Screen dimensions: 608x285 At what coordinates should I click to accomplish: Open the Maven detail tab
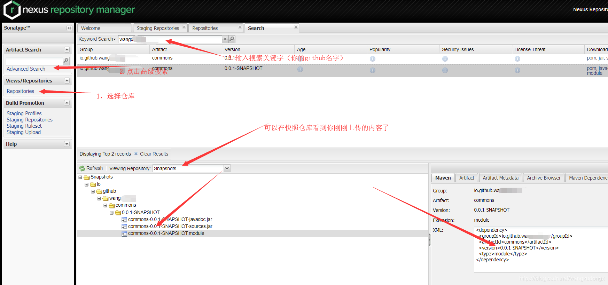click(443, 178)
